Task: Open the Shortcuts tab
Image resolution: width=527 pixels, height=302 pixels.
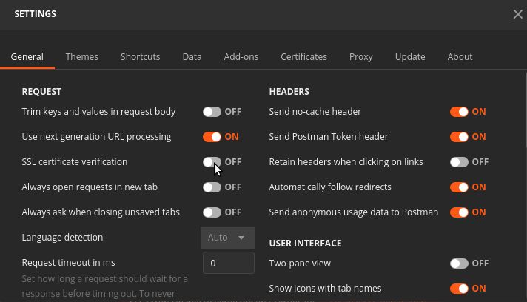Action: pyautogui.click(x=140, y=57)
